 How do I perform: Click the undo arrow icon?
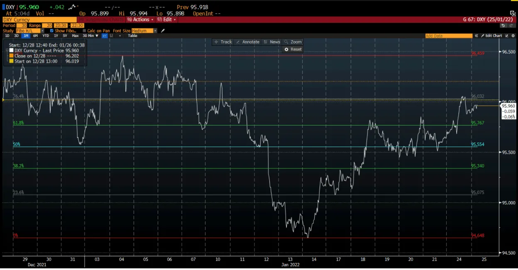pyautogui.click(x=502, y=25)
